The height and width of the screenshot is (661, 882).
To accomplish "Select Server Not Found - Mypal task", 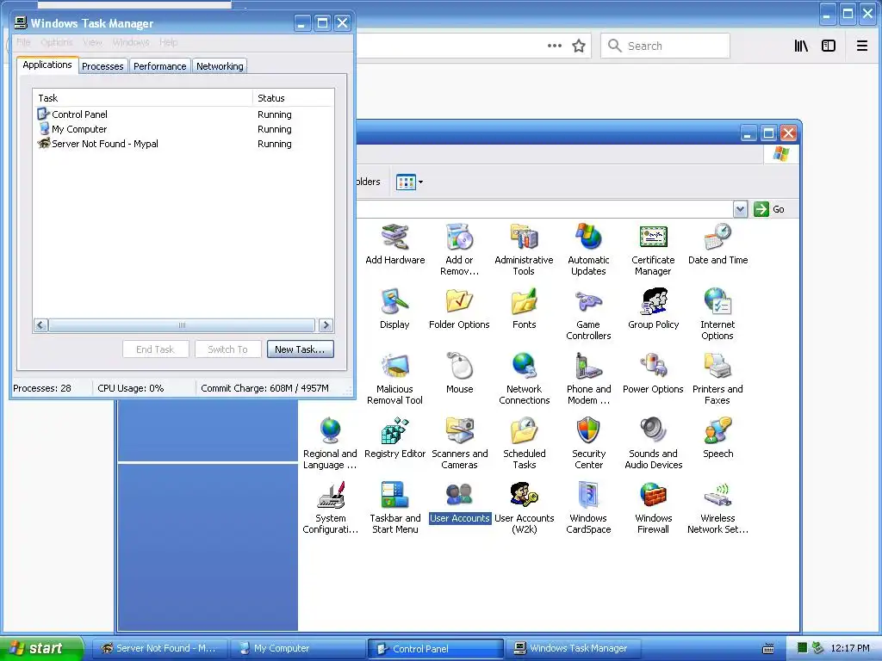I will pyautogui.click(x=183, y=144).
